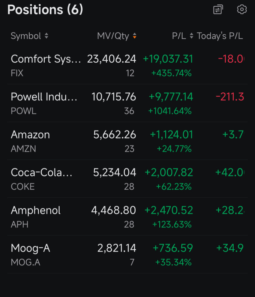Open the Amazon AMZN position row
The height and width of the screenshot is (297, 255).
[127, 141]
